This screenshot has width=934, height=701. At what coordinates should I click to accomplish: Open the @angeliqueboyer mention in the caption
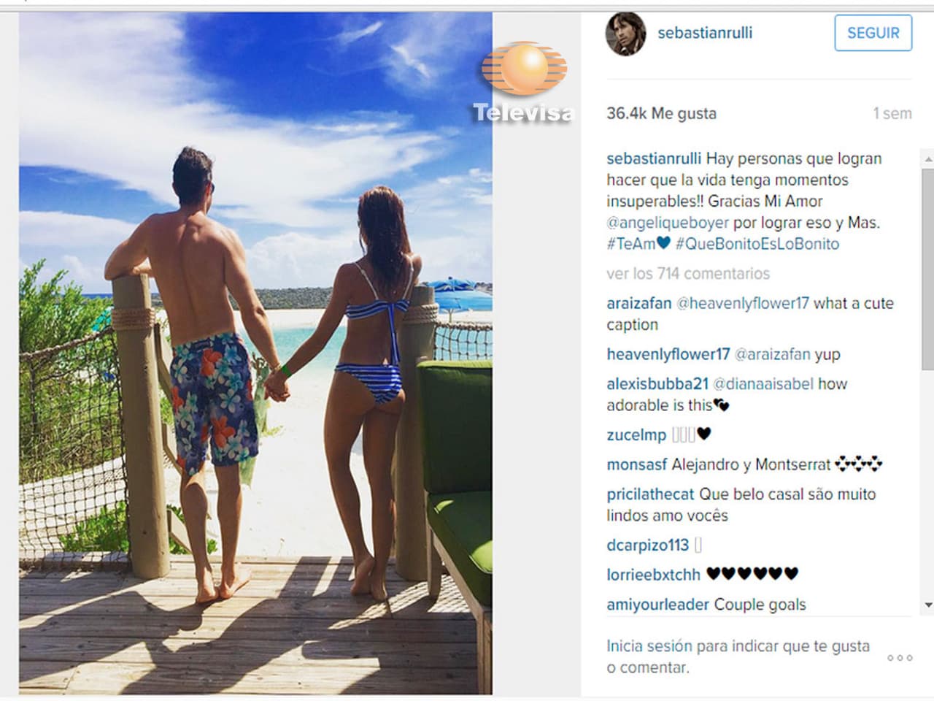(668, 223)
